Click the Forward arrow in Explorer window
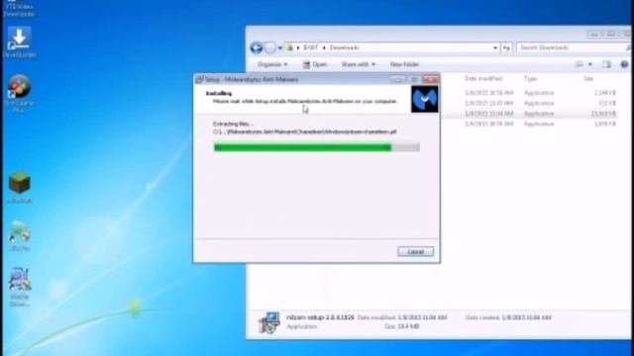 [270, 47]
